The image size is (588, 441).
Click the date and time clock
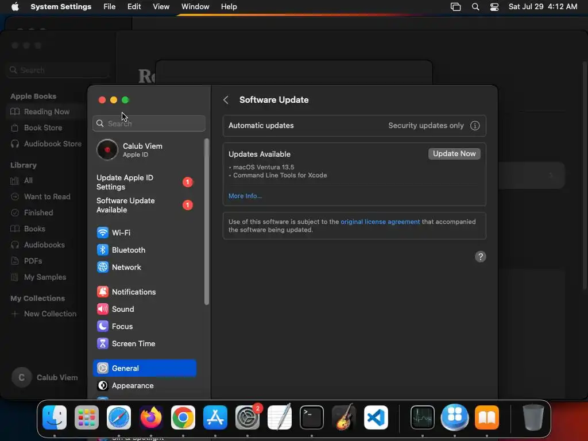tap(543, 7)
